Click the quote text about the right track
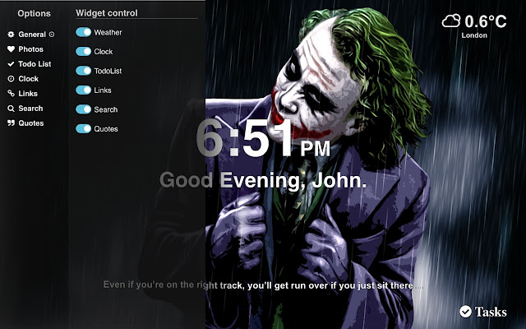 263,285
